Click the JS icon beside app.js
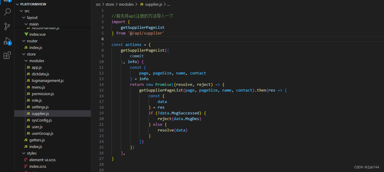This screenshot has width=384, height=172. (x=28, y=67)
